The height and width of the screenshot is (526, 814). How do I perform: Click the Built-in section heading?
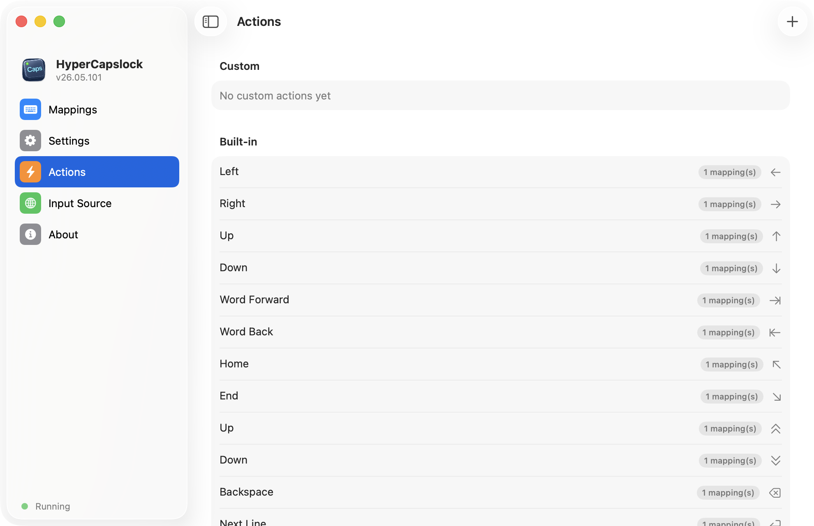[x=238, y=142]
